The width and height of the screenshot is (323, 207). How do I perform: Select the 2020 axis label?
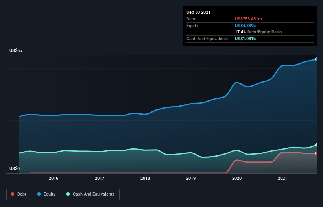pyautogui.click(x=237, y=178)
